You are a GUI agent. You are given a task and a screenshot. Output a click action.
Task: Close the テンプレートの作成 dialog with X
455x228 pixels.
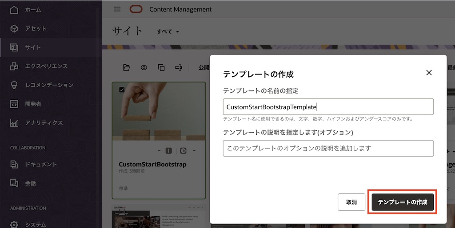pyautogui.click(x=429, y=73)
